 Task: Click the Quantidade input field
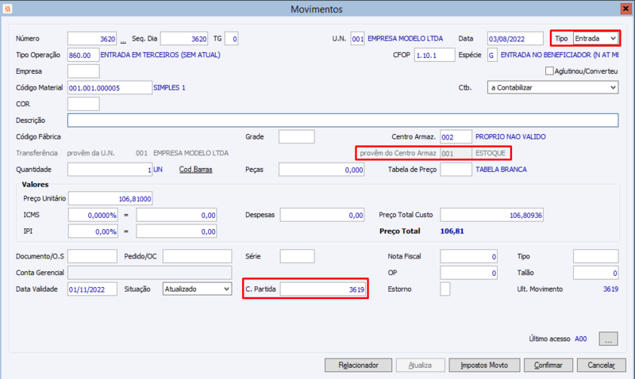click(110, 170)
